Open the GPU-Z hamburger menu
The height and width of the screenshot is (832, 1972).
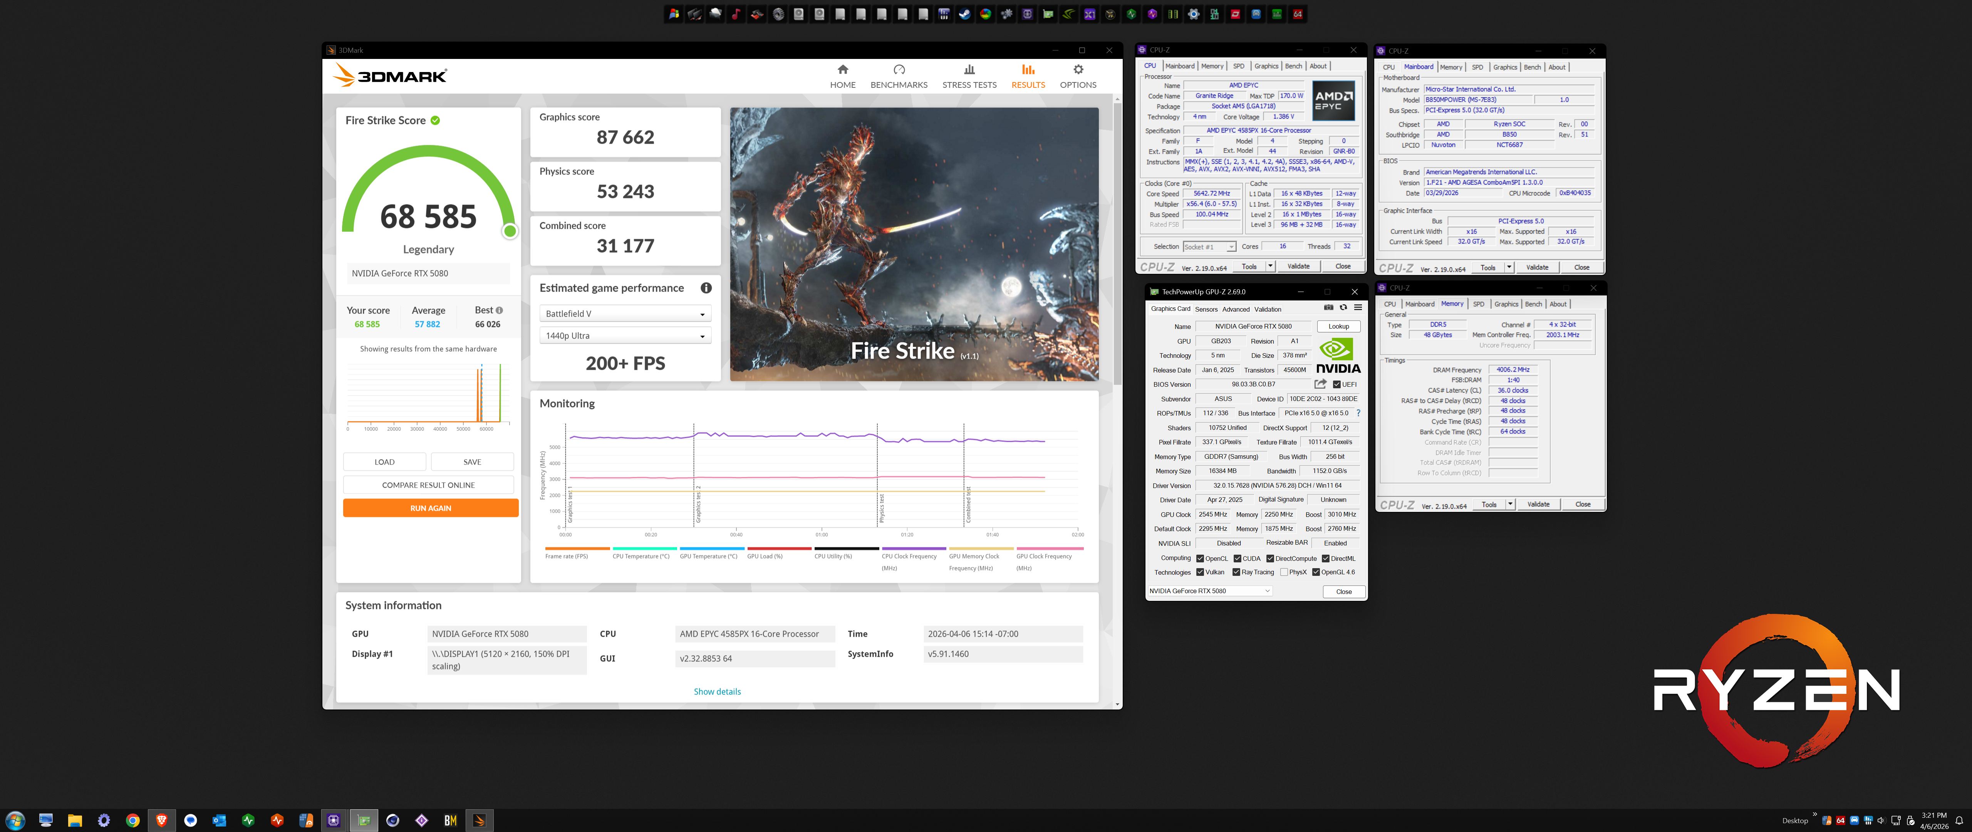point(1357,308)
